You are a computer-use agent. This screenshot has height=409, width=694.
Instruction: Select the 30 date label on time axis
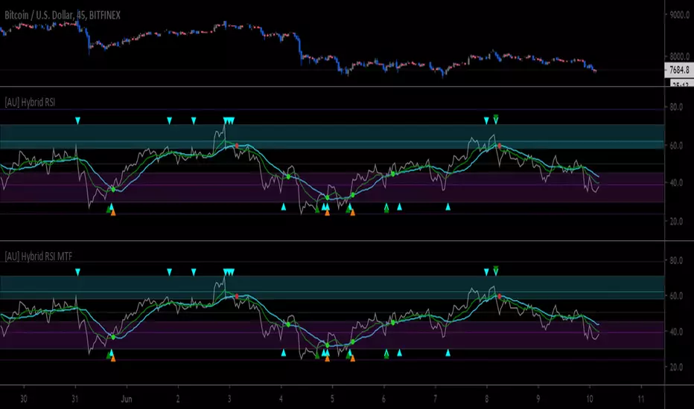(x=23, y=398)
